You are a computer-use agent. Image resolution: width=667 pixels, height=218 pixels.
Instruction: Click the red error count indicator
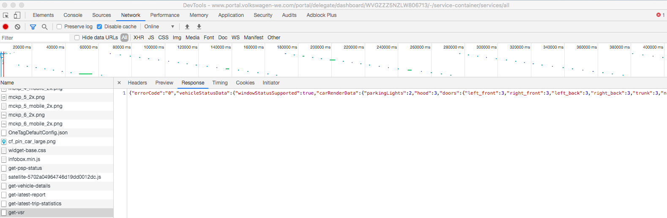[x=660, y=15]
